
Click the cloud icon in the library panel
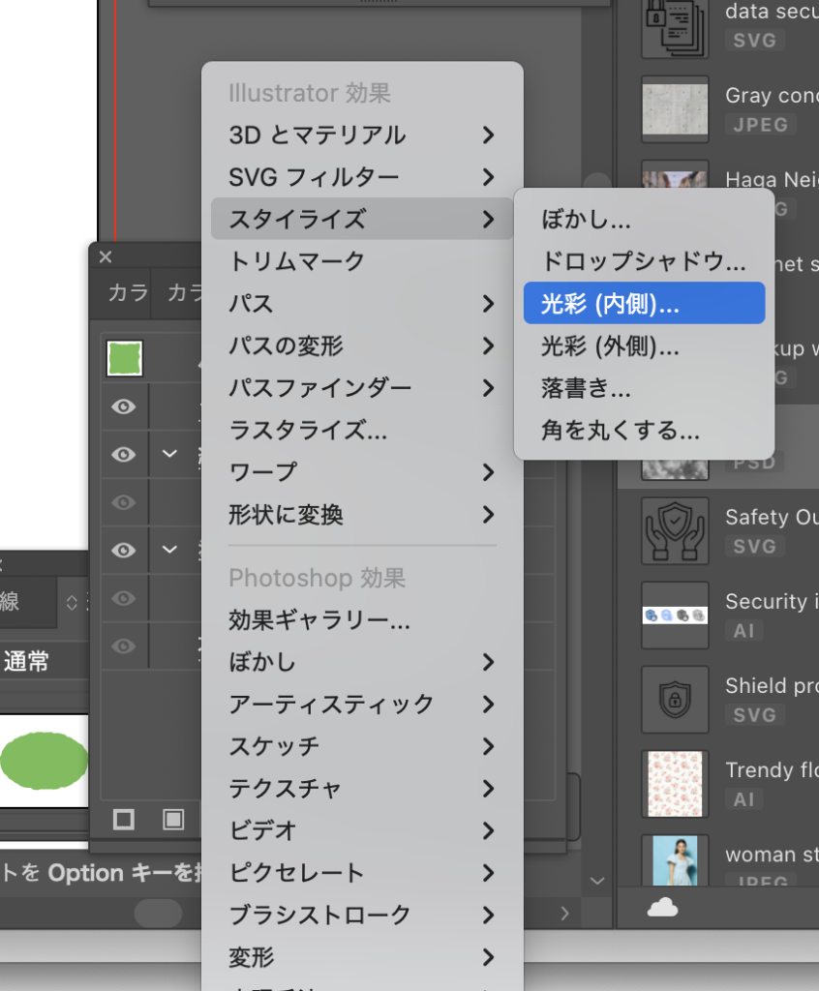click(662, 907)
